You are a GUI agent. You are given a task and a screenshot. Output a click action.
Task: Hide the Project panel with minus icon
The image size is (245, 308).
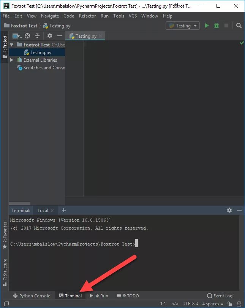point(60,36)
